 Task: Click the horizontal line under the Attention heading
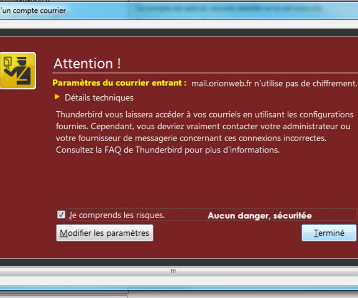pyautogui.click(x=205, y=73)
